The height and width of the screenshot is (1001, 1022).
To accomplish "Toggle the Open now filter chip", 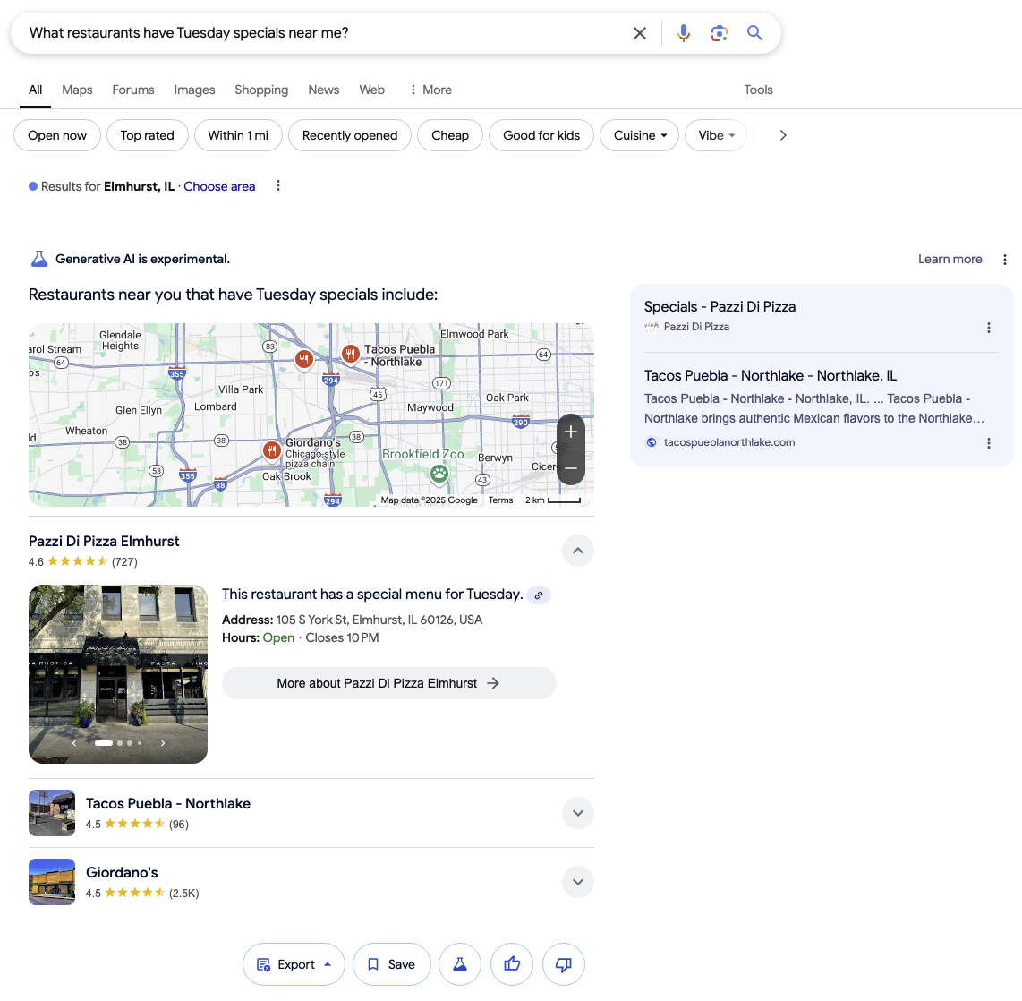I will 56,135.
